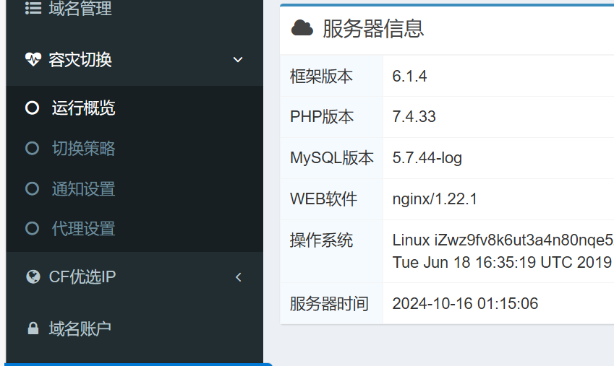This screenshot has width=614, height=366.
Task: Open the 运行概览 page
Action: point(83,108)
